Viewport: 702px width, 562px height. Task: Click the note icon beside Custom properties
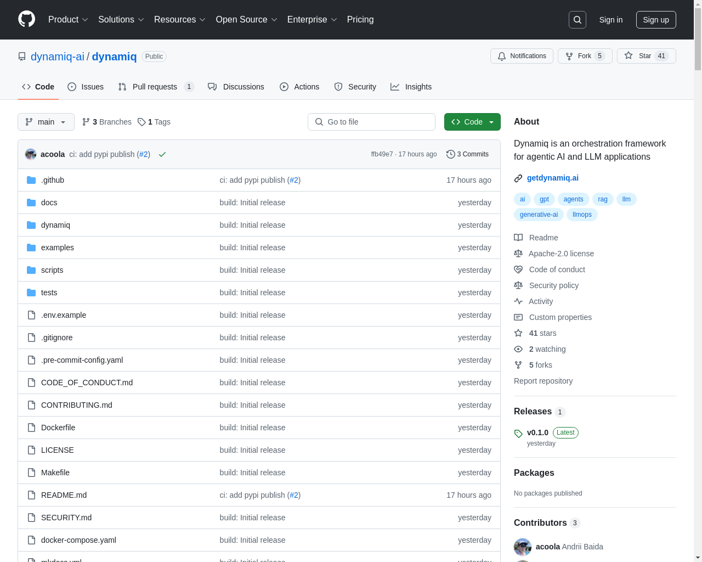click(518, 317)
